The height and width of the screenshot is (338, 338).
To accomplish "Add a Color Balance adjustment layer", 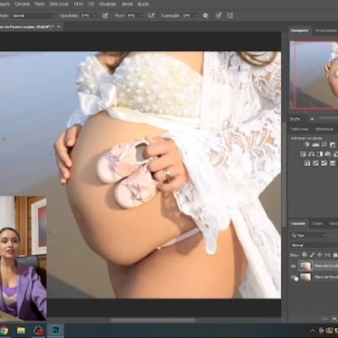I will [x=311, y=154].
